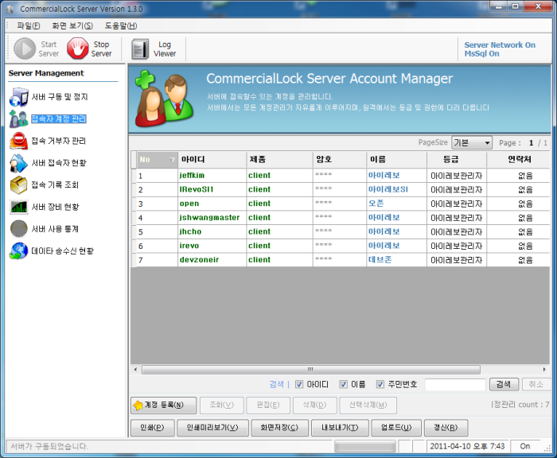Screen dimensions: 557x458
Task: Select the open account ID cell
Action: click(212, 204)
